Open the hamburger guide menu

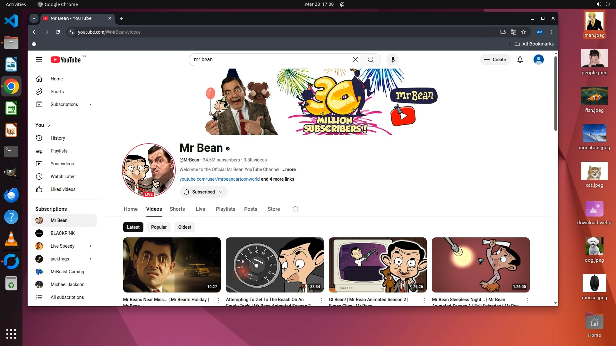[39, 60]
